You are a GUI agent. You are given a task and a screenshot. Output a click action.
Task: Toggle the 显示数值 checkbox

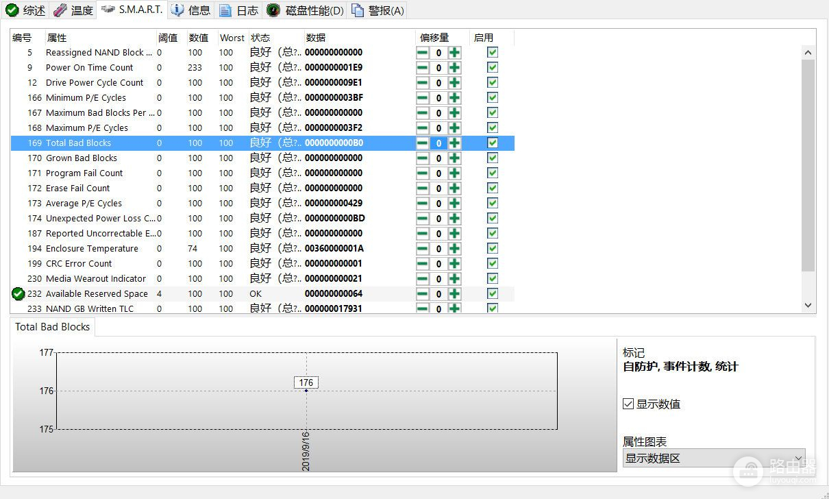pos(628,404)
